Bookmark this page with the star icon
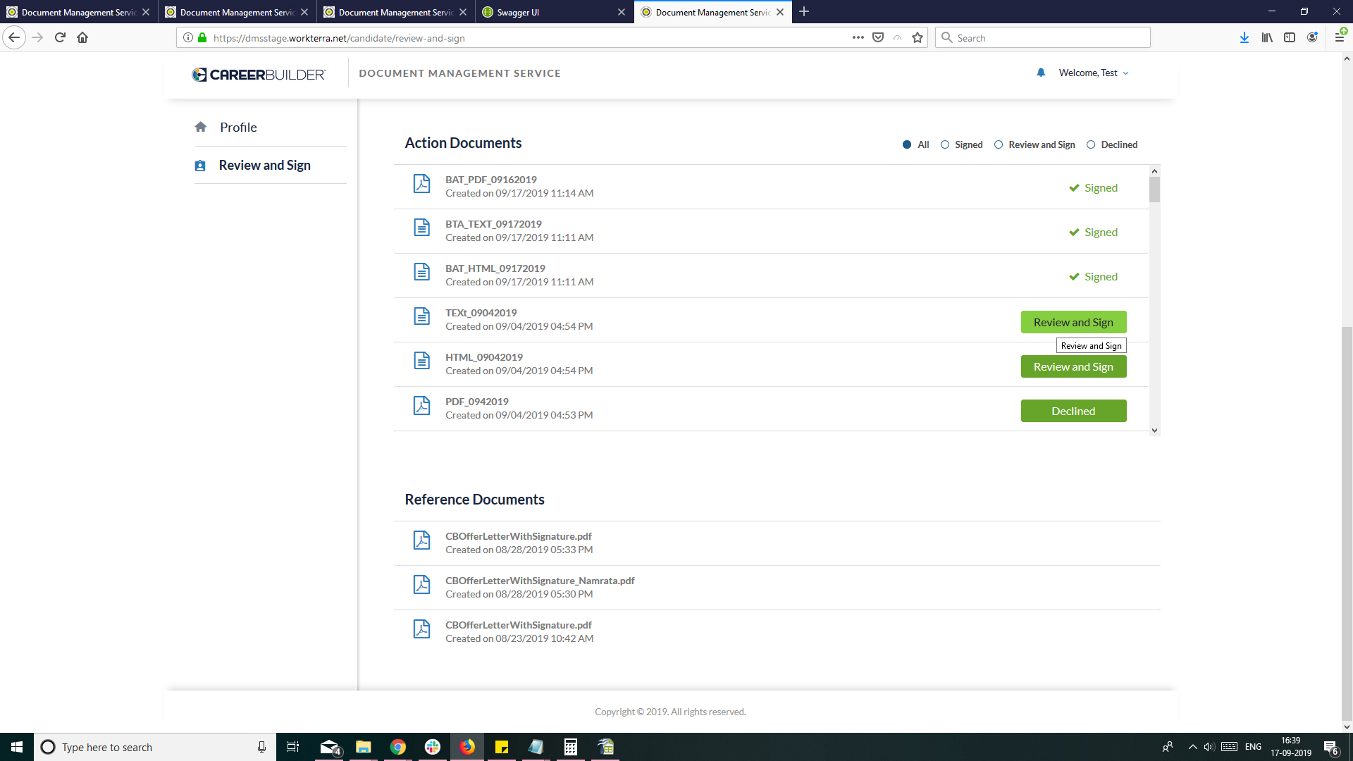Viewport: 1353px width, 761px height. [x=918, y=37]
